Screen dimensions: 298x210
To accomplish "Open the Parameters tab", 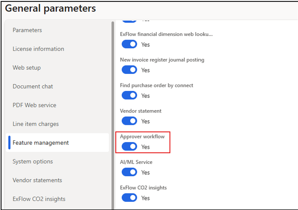I will [27, 30].
